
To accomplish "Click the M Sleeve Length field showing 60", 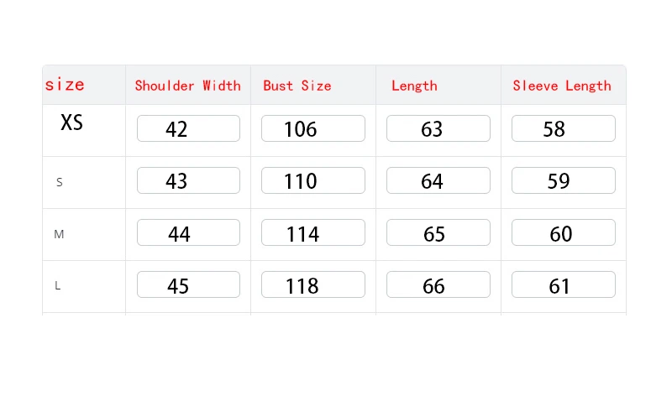I will point(563,232).
